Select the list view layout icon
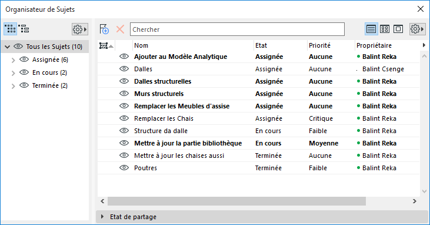Viewport: 430px width, 225px height. coord(371,29)
